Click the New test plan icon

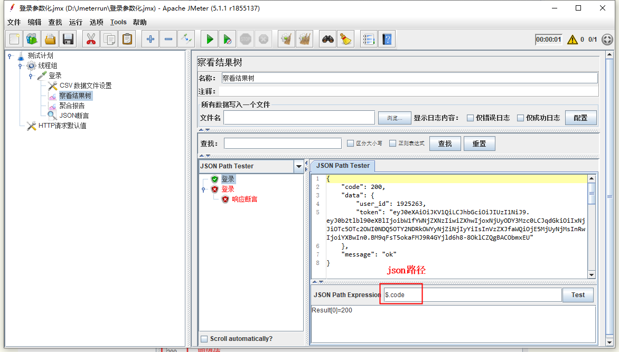tap(14, 39)
